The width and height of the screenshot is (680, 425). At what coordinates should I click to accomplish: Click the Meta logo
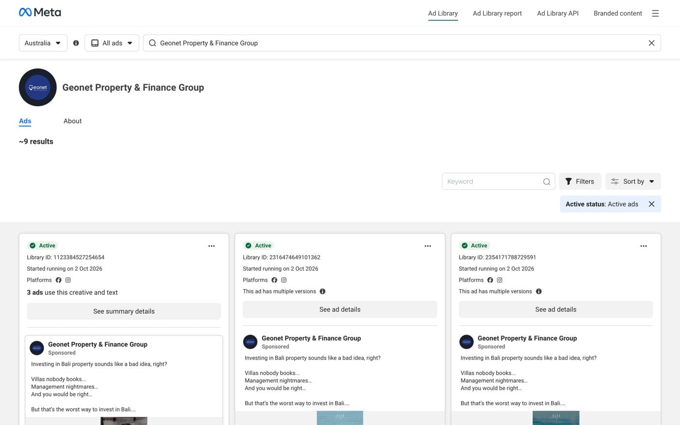40,12
